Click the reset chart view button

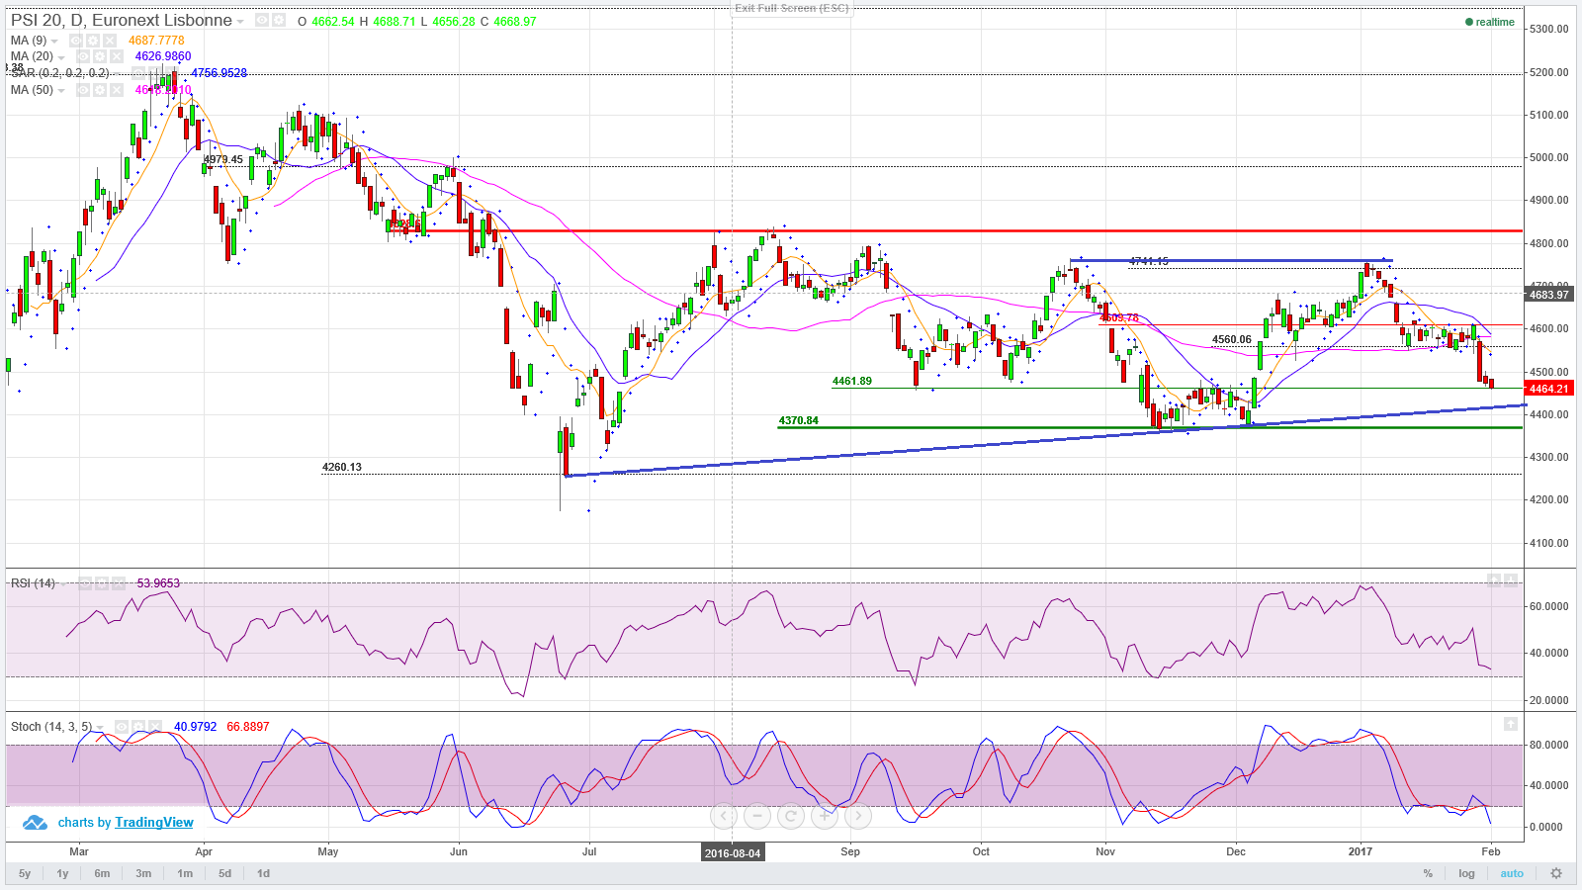click(x=791, y=816)
